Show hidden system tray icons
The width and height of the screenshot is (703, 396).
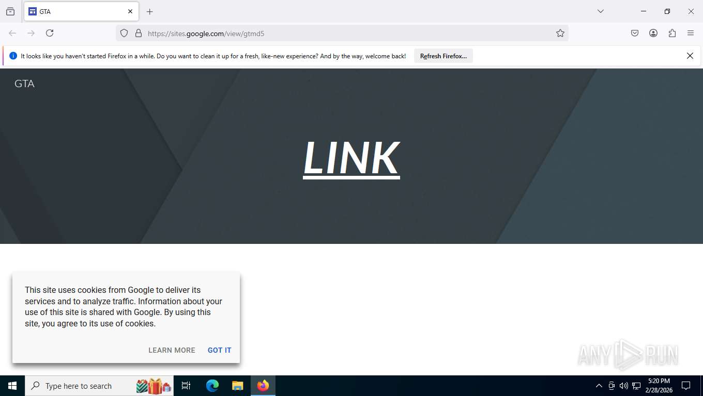click(x=599, y=386)
